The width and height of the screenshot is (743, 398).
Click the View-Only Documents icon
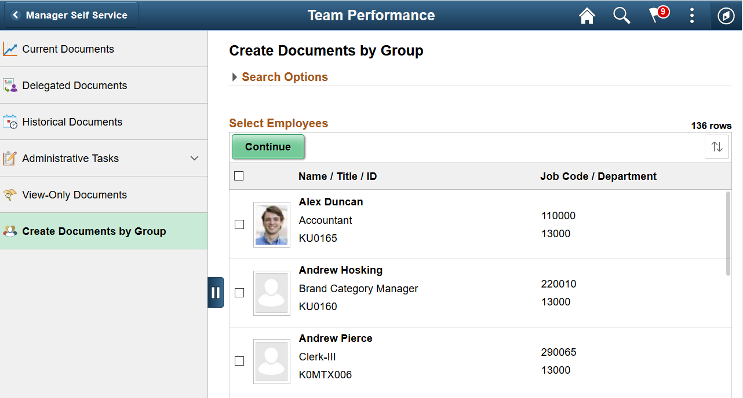click(x=10, y=195)
